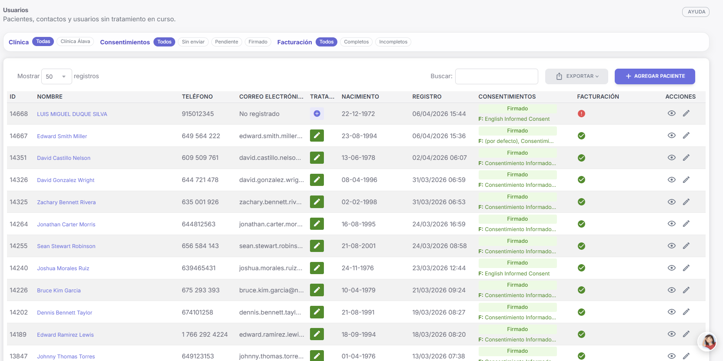Select Clínica Álava filter chip
The height and width of the screenshot is (361, 723).
[x=75, y=42]
